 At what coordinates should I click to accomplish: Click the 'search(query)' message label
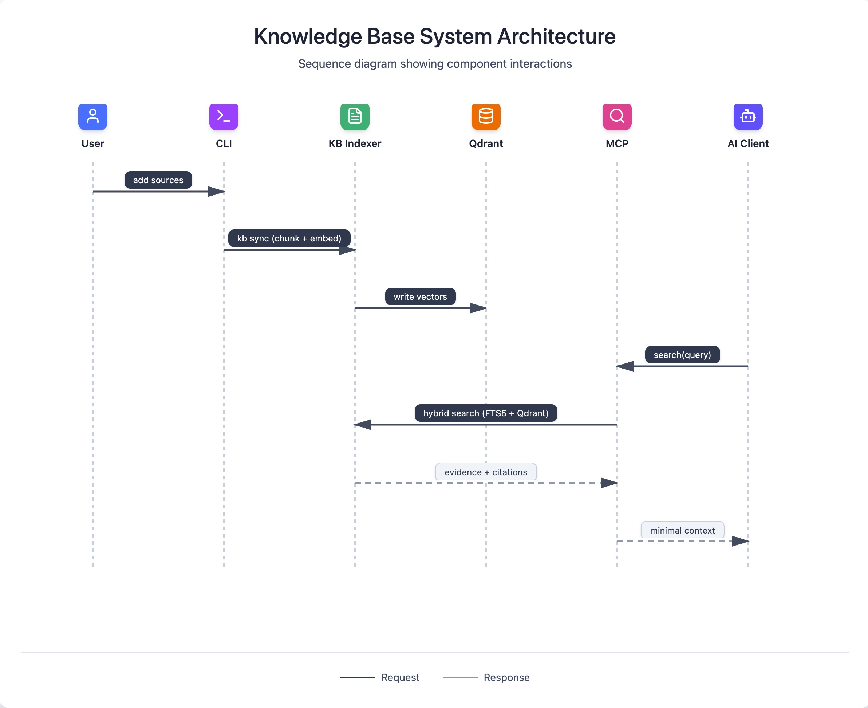[682, 355]
